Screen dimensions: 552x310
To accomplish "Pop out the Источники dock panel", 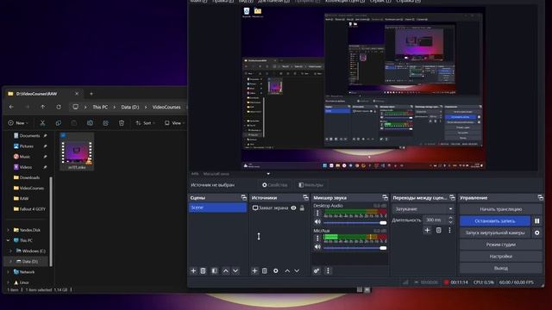I will coord(305,197).
